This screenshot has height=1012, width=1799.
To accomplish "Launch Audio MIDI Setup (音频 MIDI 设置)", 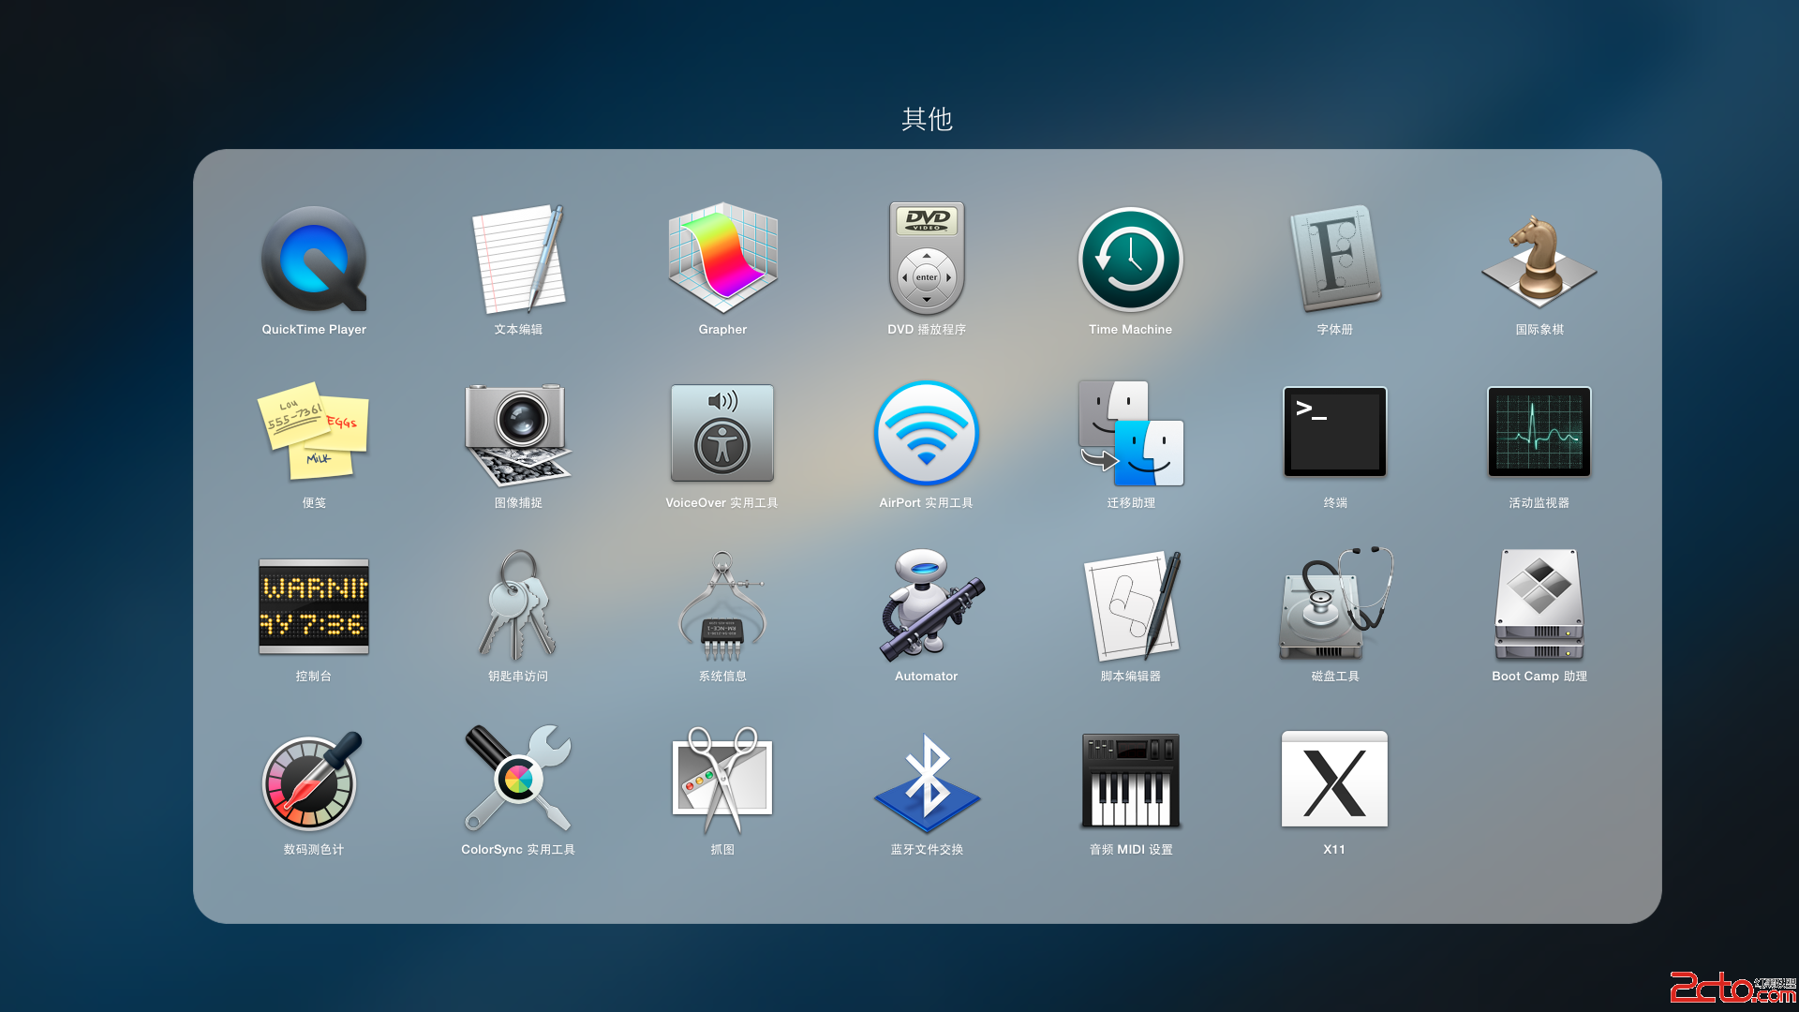I will (1130, 780).
